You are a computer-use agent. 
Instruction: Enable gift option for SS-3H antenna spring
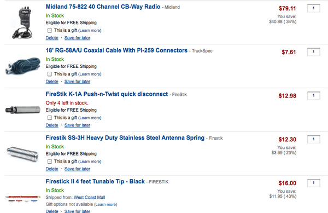(x=50, y=162)
